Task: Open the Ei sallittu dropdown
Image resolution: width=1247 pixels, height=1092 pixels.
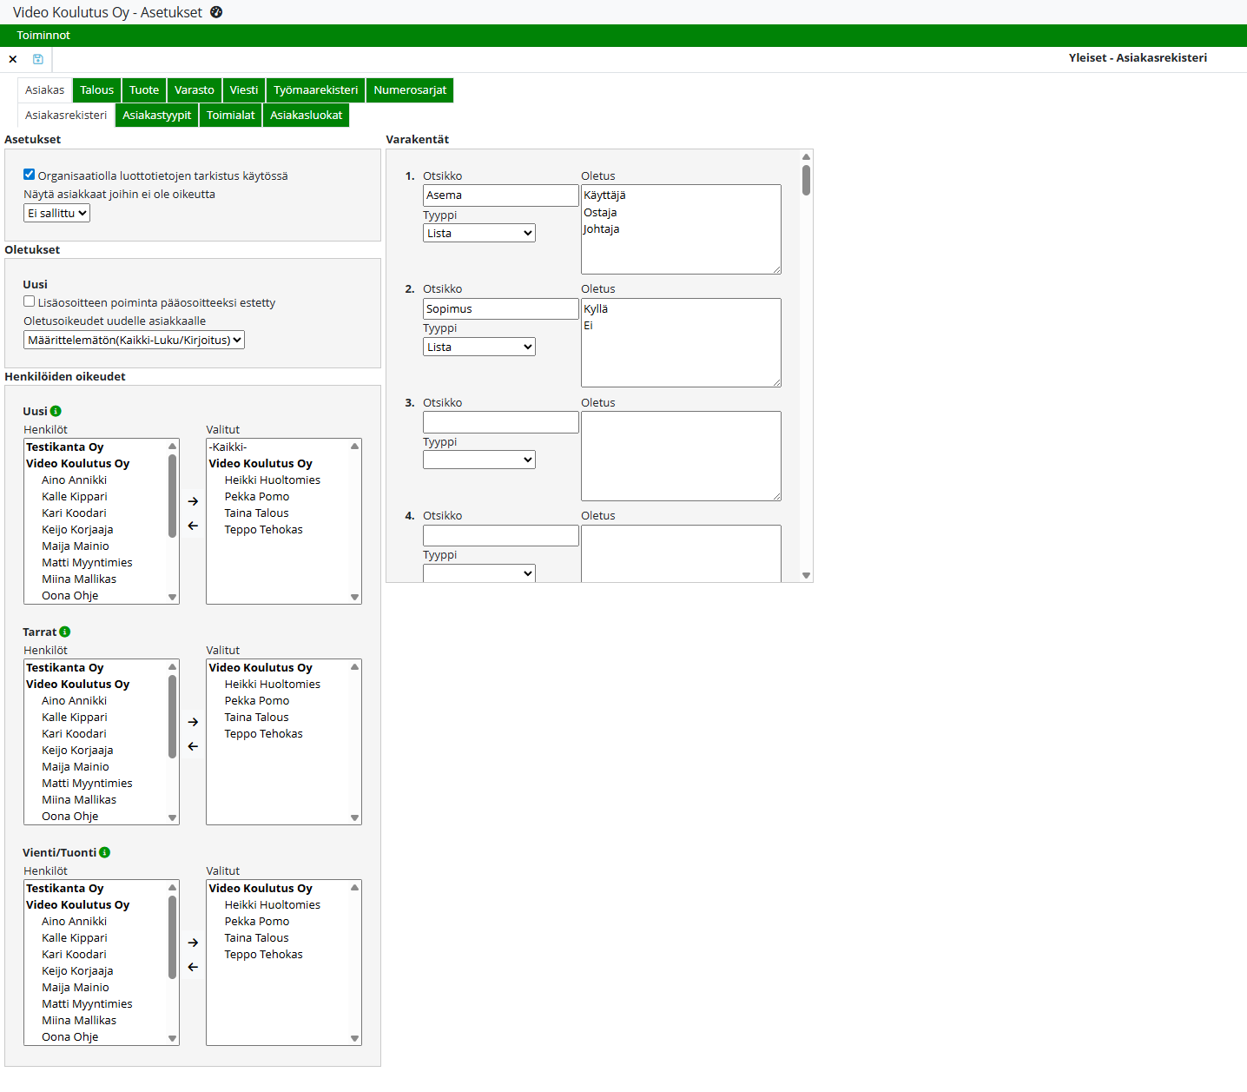Action: pos(56,213)
